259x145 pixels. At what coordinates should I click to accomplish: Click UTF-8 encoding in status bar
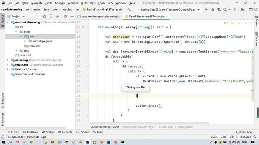[234, 137]
